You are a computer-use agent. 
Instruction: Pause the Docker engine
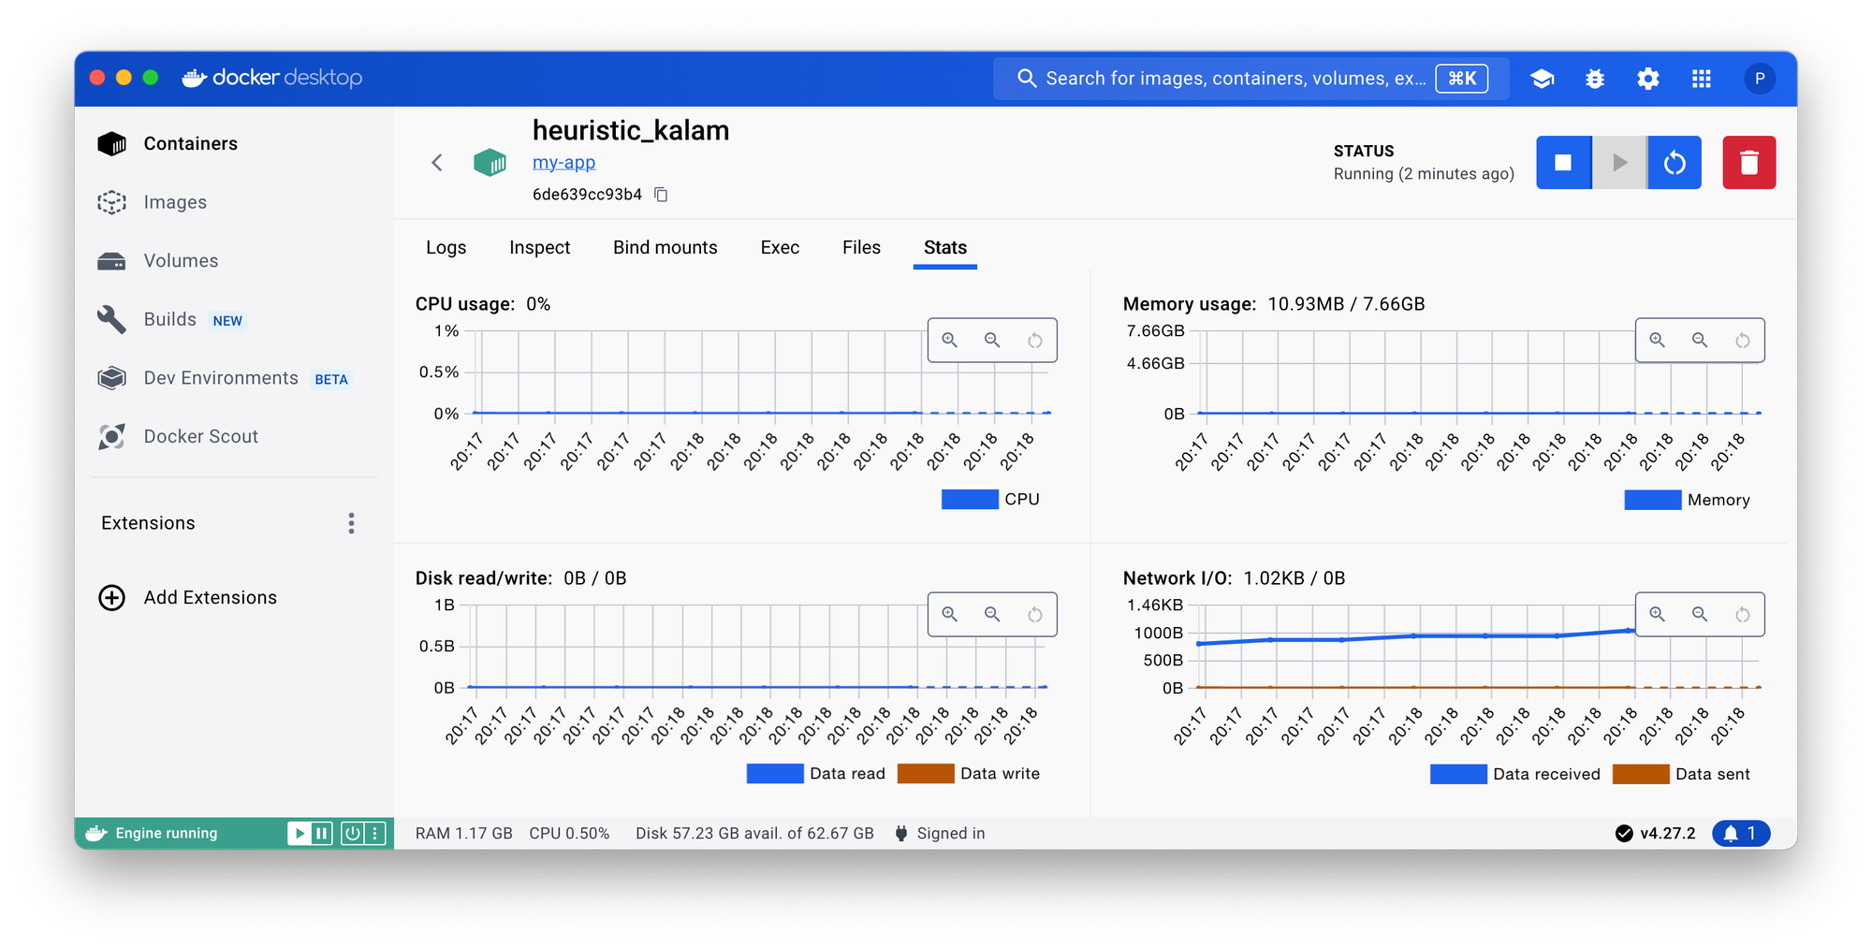coord(322,833)
